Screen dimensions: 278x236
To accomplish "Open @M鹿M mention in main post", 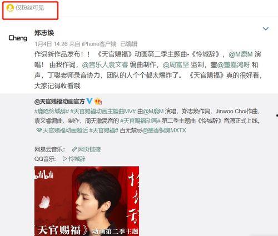I will [241, 54].
